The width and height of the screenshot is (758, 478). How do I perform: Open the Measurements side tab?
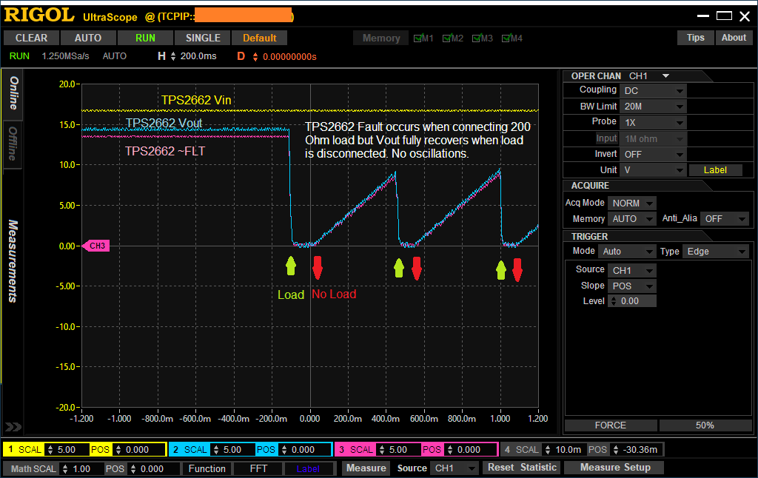click(x=13, y=261)
